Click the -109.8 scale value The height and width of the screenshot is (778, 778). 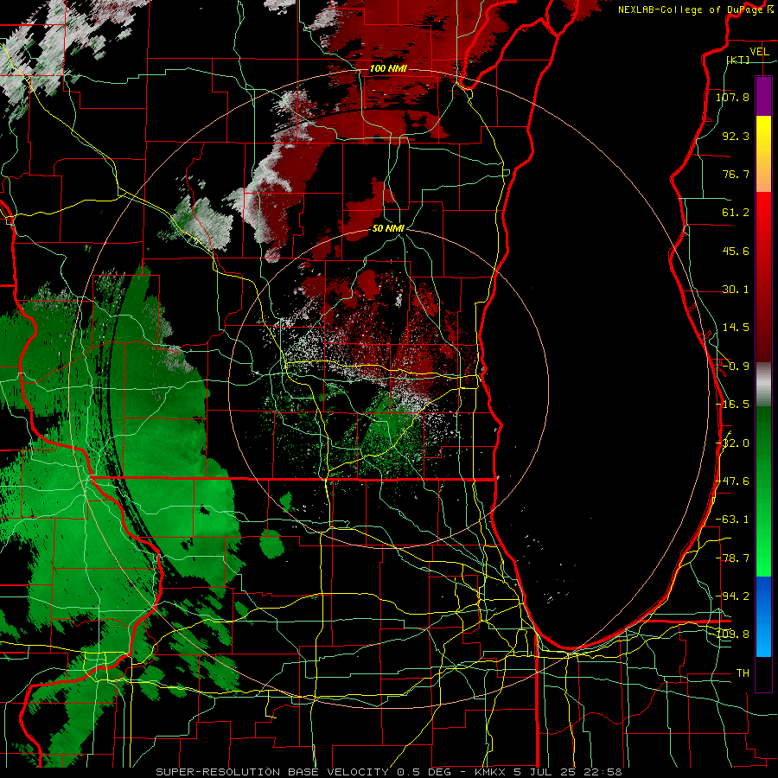click(x=732, y=635)
